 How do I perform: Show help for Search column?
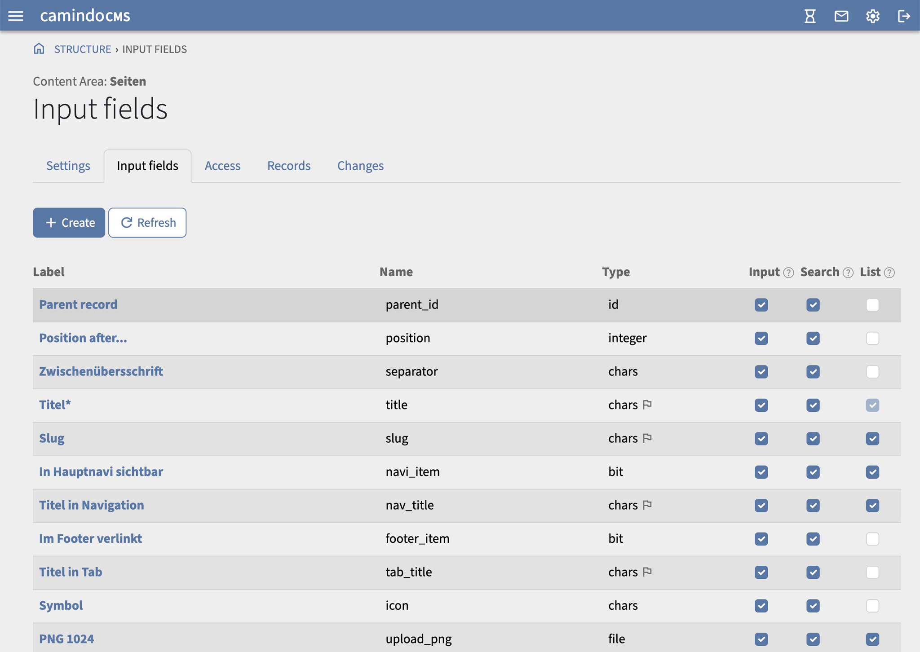pyautogui.click(x=848, y=273)
